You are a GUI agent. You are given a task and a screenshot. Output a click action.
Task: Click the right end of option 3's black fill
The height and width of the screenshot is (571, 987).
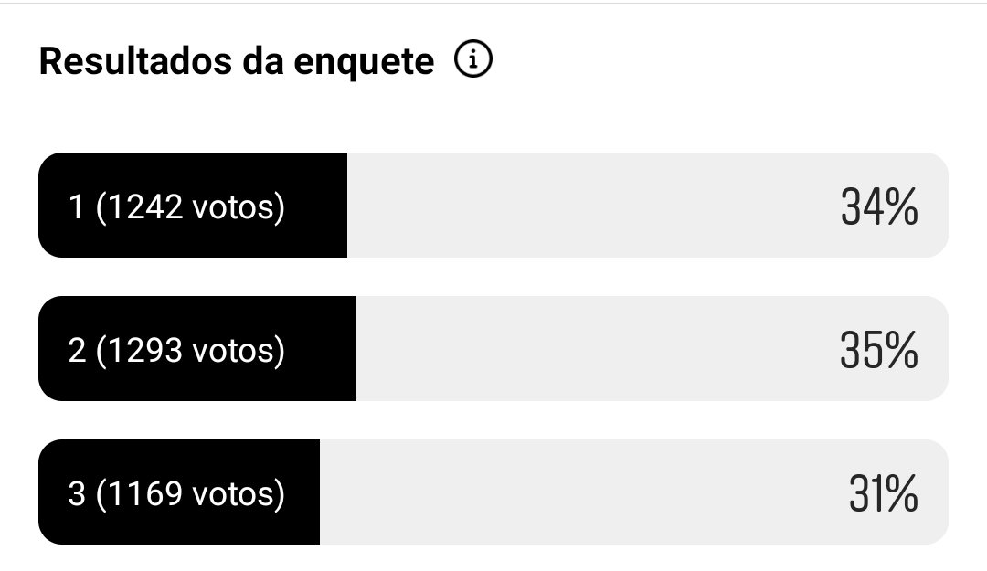click(313, 492)
